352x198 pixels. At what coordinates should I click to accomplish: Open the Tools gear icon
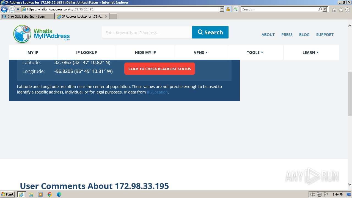click(348, 10)
